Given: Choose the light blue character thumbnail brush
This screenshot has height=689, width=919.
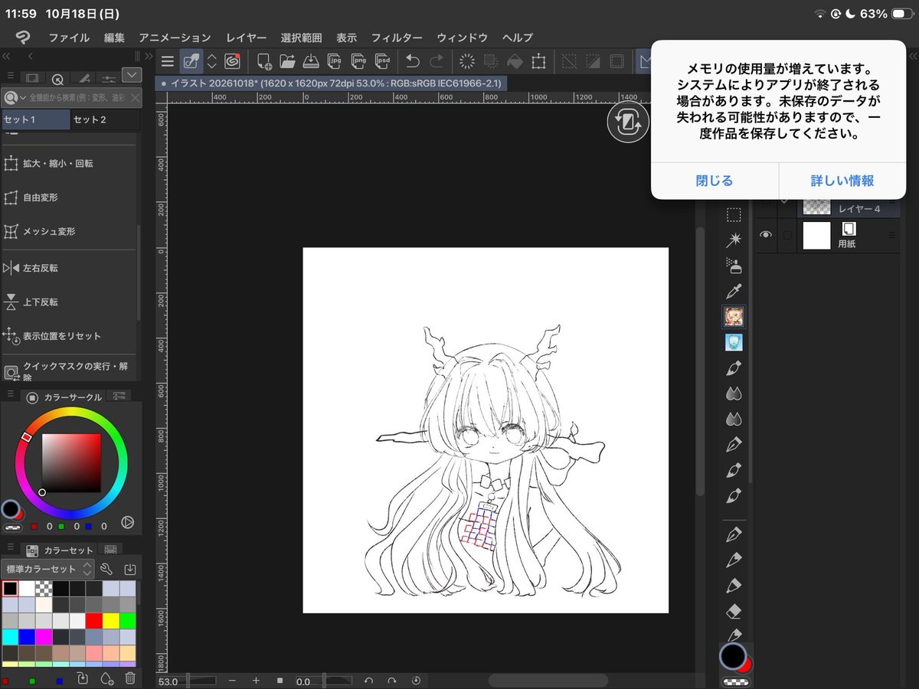Looking at the screenshot, I should (x=734, y=342).
